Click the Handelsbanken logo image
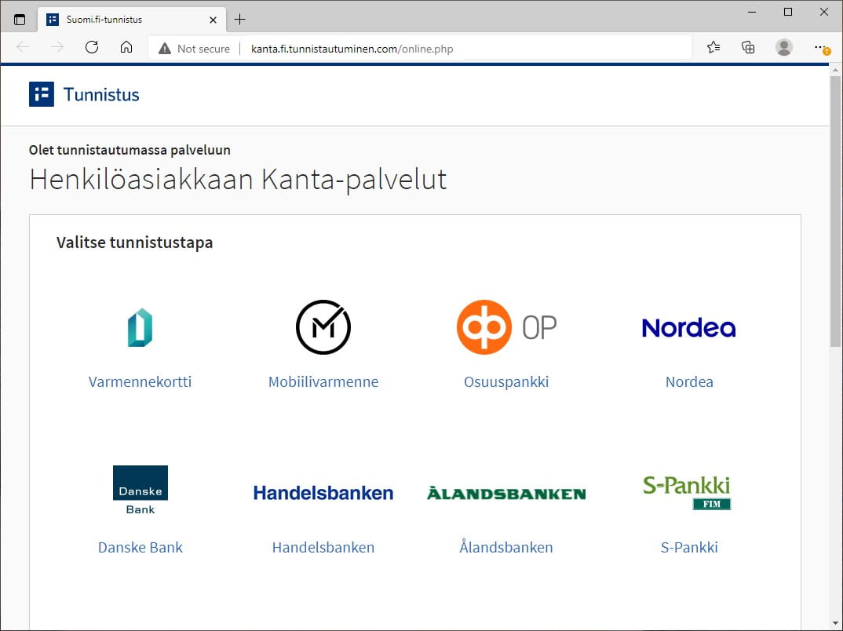This screenshot has width=843, height=631. point(323,492)
